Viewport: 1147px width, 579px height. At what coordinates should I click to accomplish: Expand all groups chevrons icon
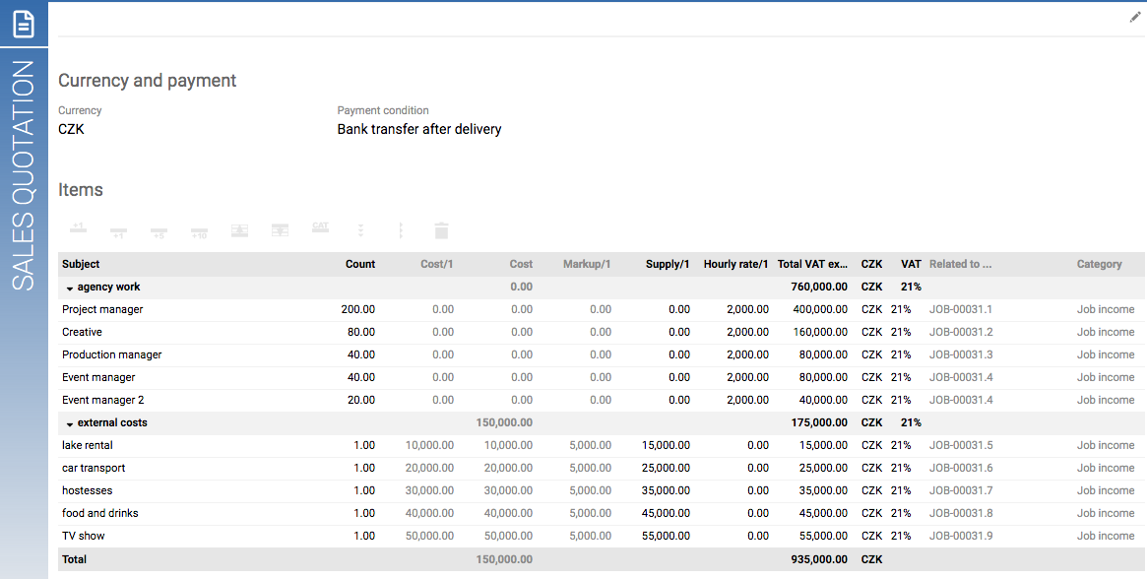pyautogui.click(x=360, y=230)
